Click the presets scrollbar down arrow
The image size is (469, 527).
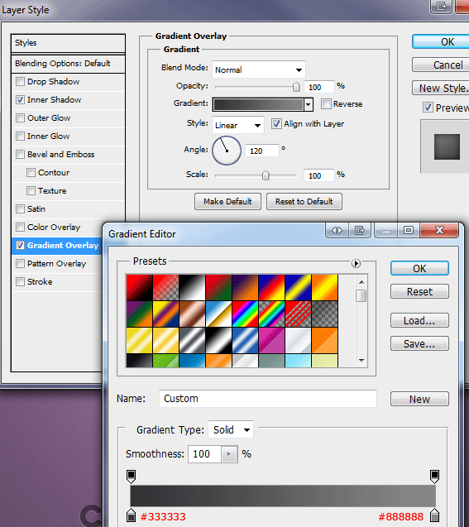(361, 361)
